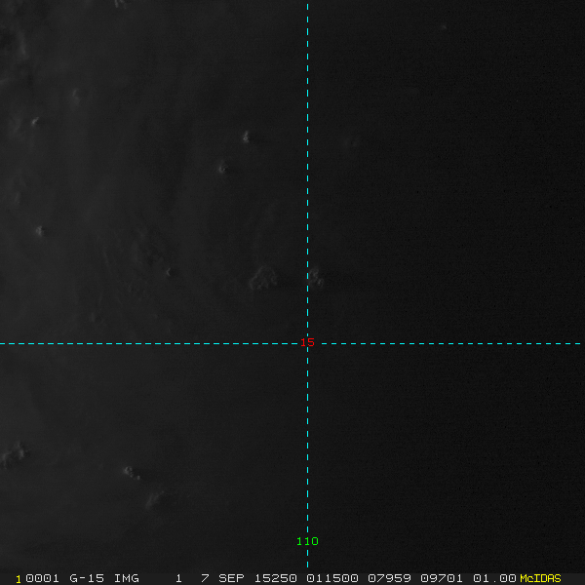Screen dimensions: 585x585
Task: Select the 01.00 resolution value
Action: (494, 578)
